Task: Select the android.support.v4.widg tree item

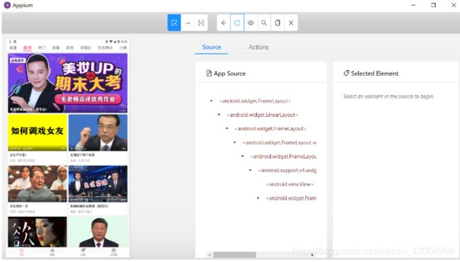Action: click(287, 170)
